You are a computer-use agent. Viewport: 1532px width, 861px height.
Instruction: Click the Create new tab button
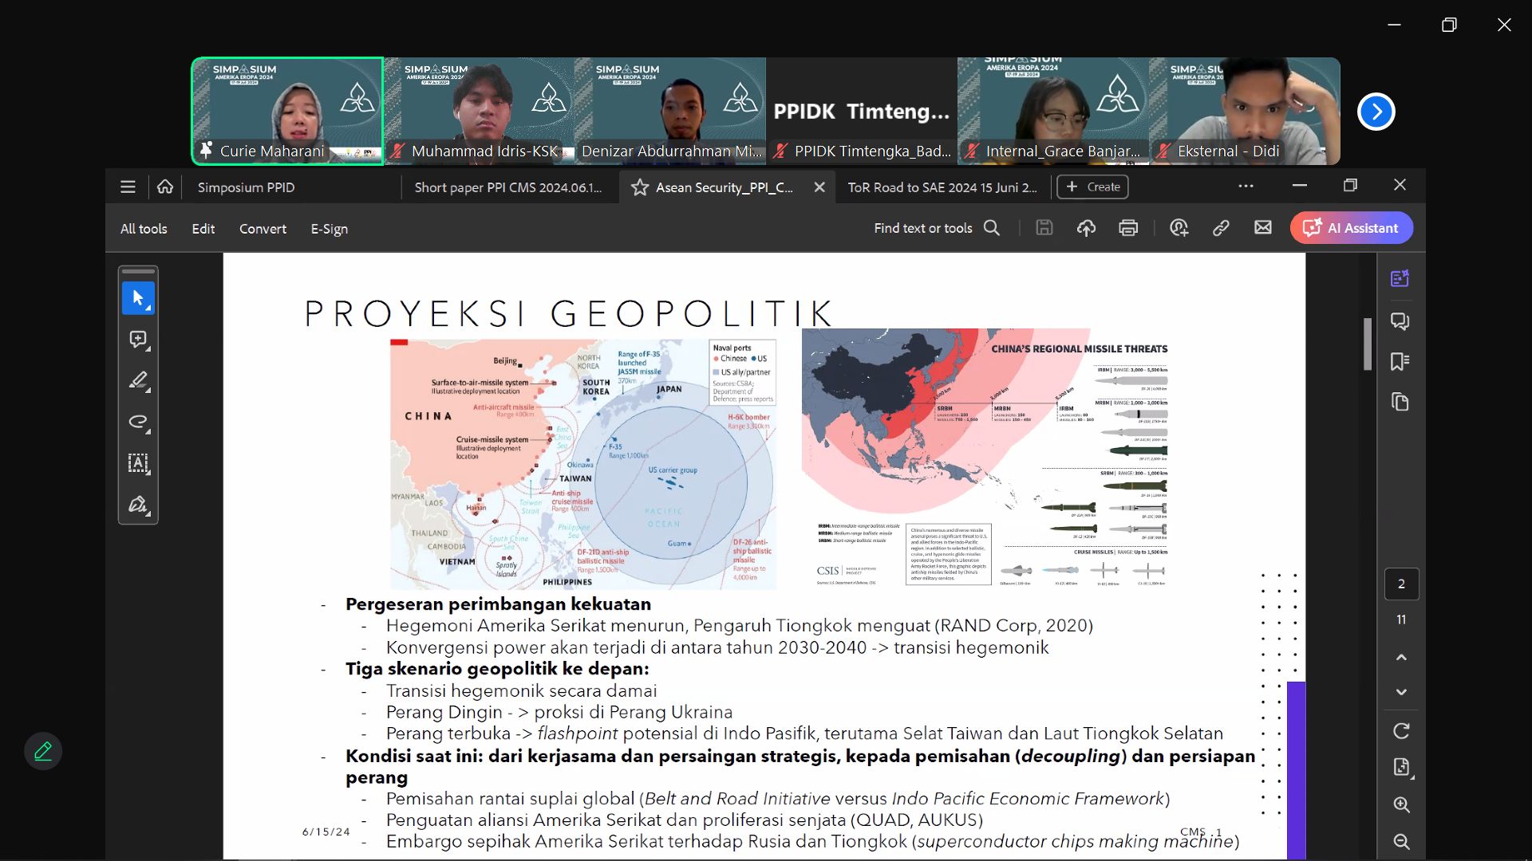point(1092,187)
